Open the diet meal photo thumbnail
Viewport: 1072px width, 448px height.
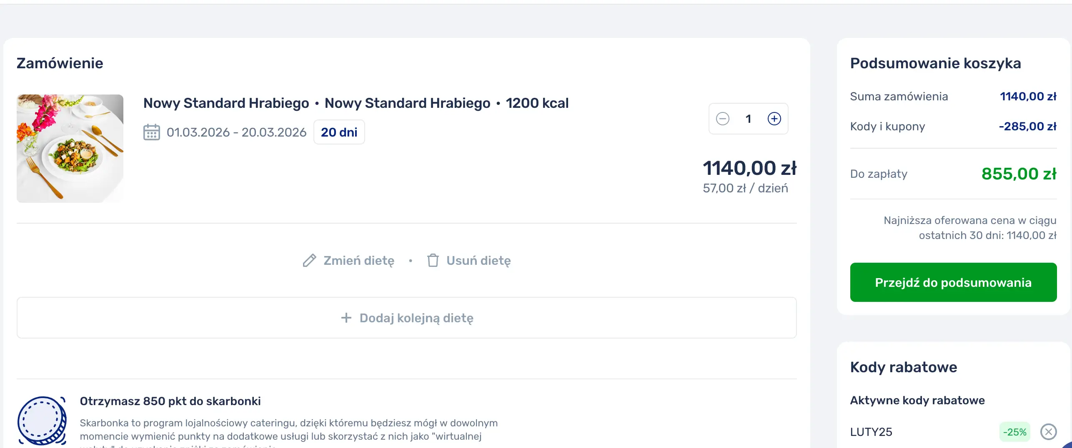coord(70,149)
